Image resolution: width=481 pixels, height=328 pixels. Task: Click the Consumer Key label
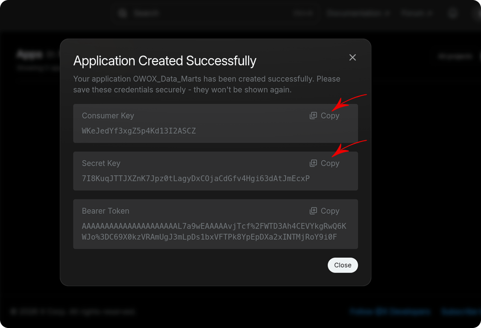click(108, 116)
